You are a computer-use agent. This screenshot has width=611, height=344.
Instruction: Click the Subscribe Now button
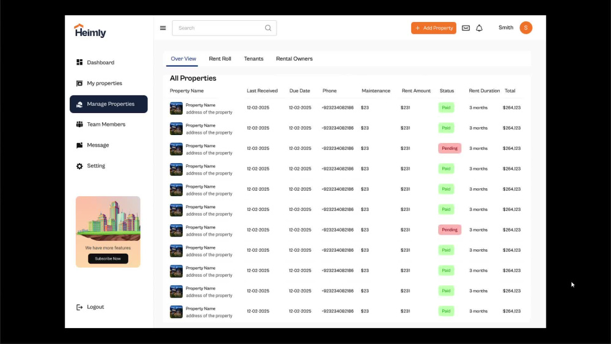[x=108, y=258]
